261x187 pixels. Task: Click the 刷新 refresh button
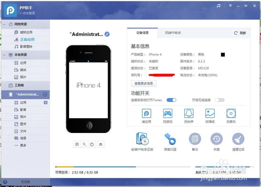click(x=240, y=33)
